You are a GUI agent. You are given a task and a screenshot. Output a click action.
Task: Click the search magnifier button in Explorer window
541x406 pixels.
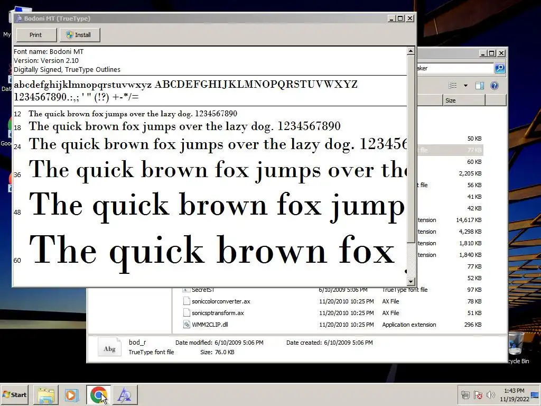[500, 68]
